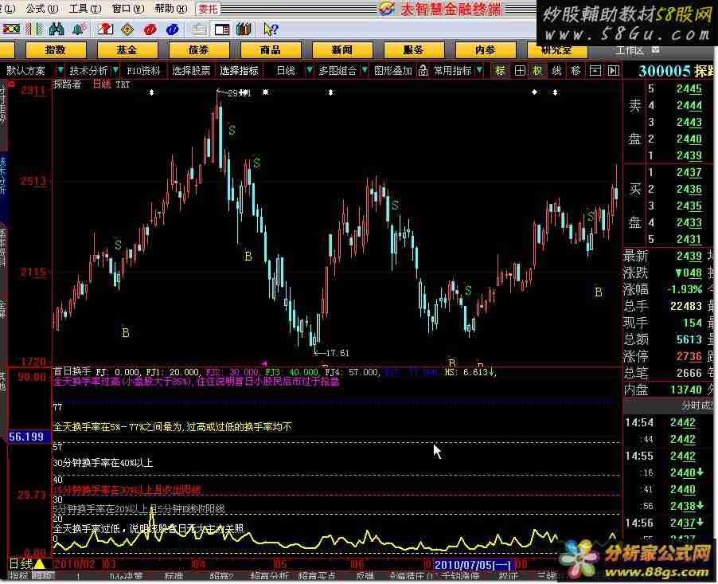Viewport: 718px width, 584px height.
Task: Click the 默认方案 button
Action: point(26,71)
